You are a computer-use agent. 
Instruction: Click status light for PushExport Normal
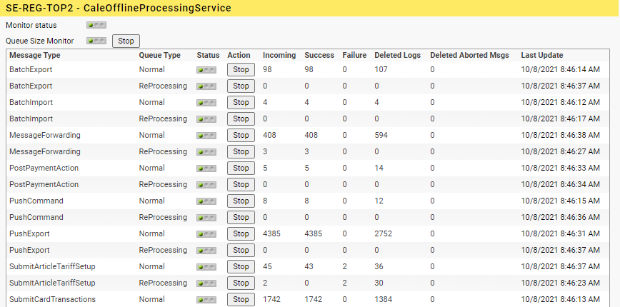point(206,234)
